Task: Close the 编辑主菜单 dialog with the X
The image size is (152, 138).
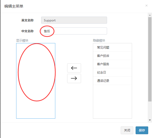Action: click(146, 6)
